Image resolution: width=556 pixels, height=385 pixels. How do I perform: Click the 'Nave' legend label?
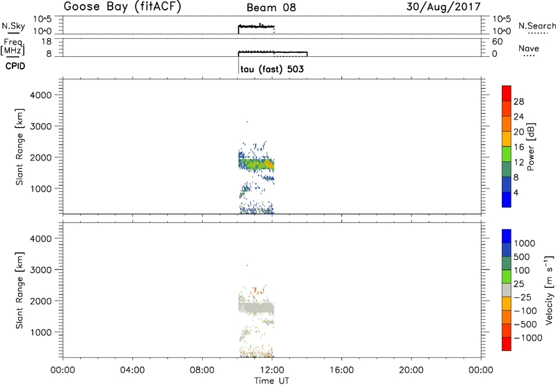pyautogui.click(x=529, y=49)
